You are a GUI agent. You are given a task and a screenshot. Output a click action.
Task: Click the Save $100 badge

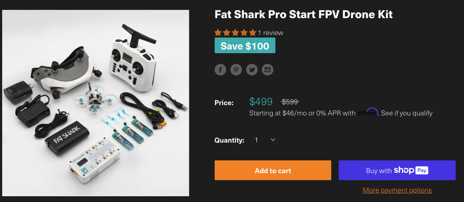(245, 46)
